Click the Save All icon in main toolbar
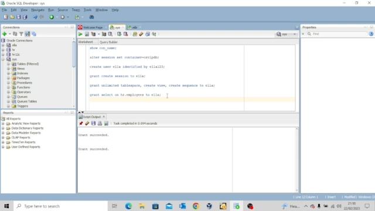The image size is (375, 211). pos(25,17)
